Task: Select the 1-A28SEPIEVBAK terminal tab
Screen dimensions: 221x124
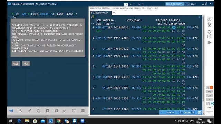Action: (x=99, y=13)
